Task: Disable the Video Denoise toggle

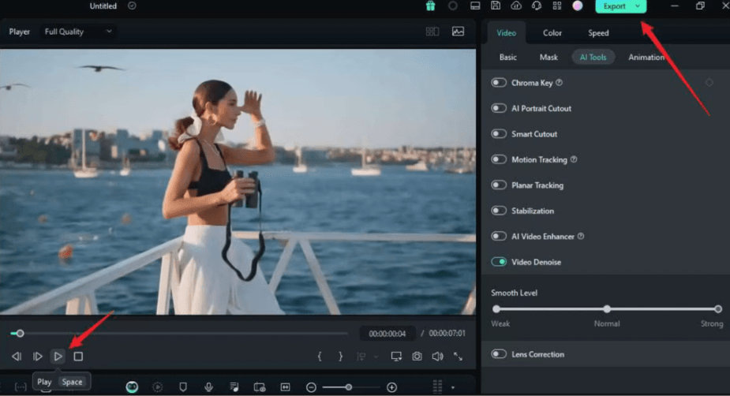Action: 499,262
